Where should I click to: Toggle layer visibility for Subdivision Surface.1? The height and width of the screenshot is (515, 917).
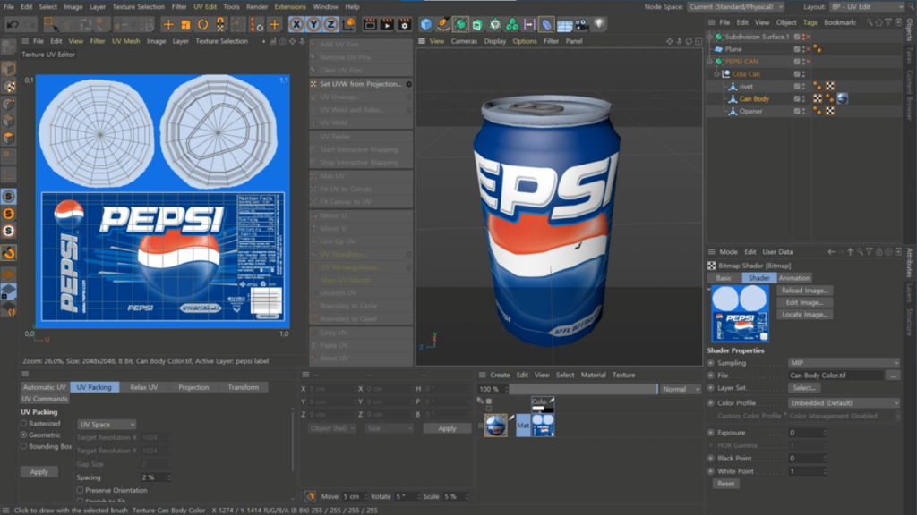tap(796, 37)
